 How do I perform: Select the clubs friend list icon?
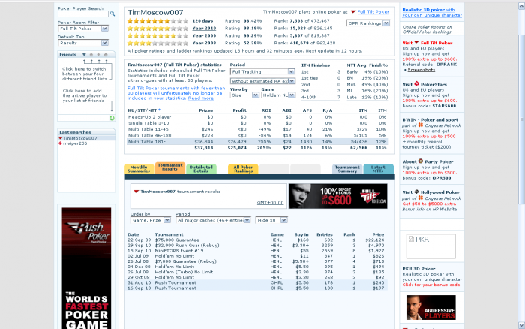[106, 54]
